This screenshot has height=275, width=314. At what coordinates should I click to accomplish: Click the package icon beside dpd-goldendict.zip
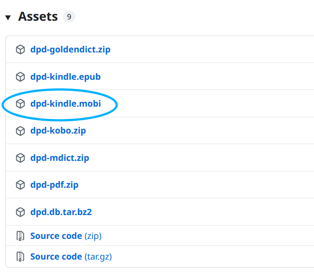tap(20, 49)
